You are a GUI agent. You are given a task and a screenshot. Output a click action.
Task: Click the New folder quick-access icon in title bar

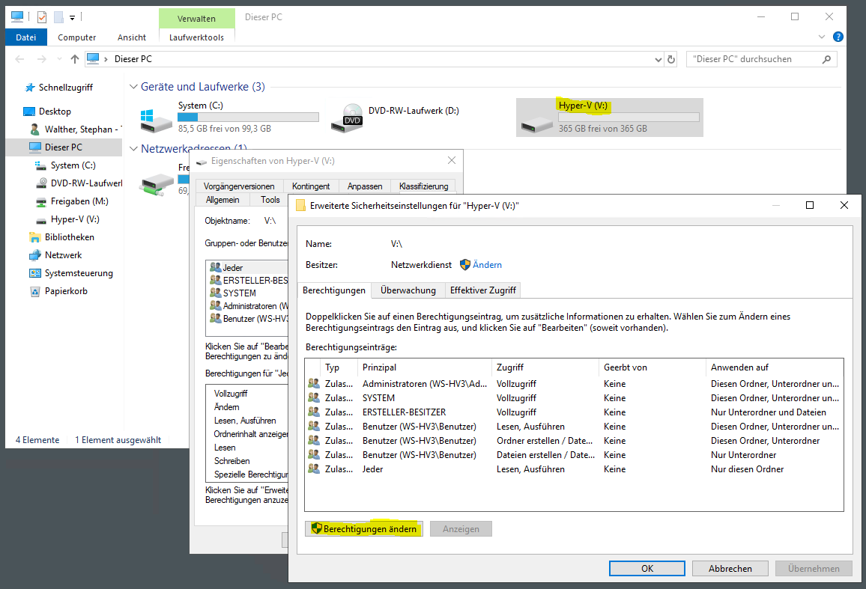click(x=58, y=17)
